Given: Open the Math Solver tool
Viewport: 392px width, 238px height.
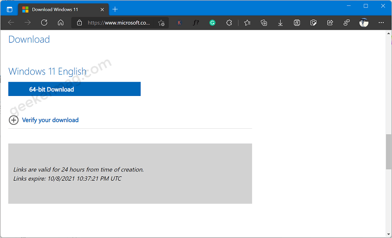Looking at the screenshot, I should (297, 23).
